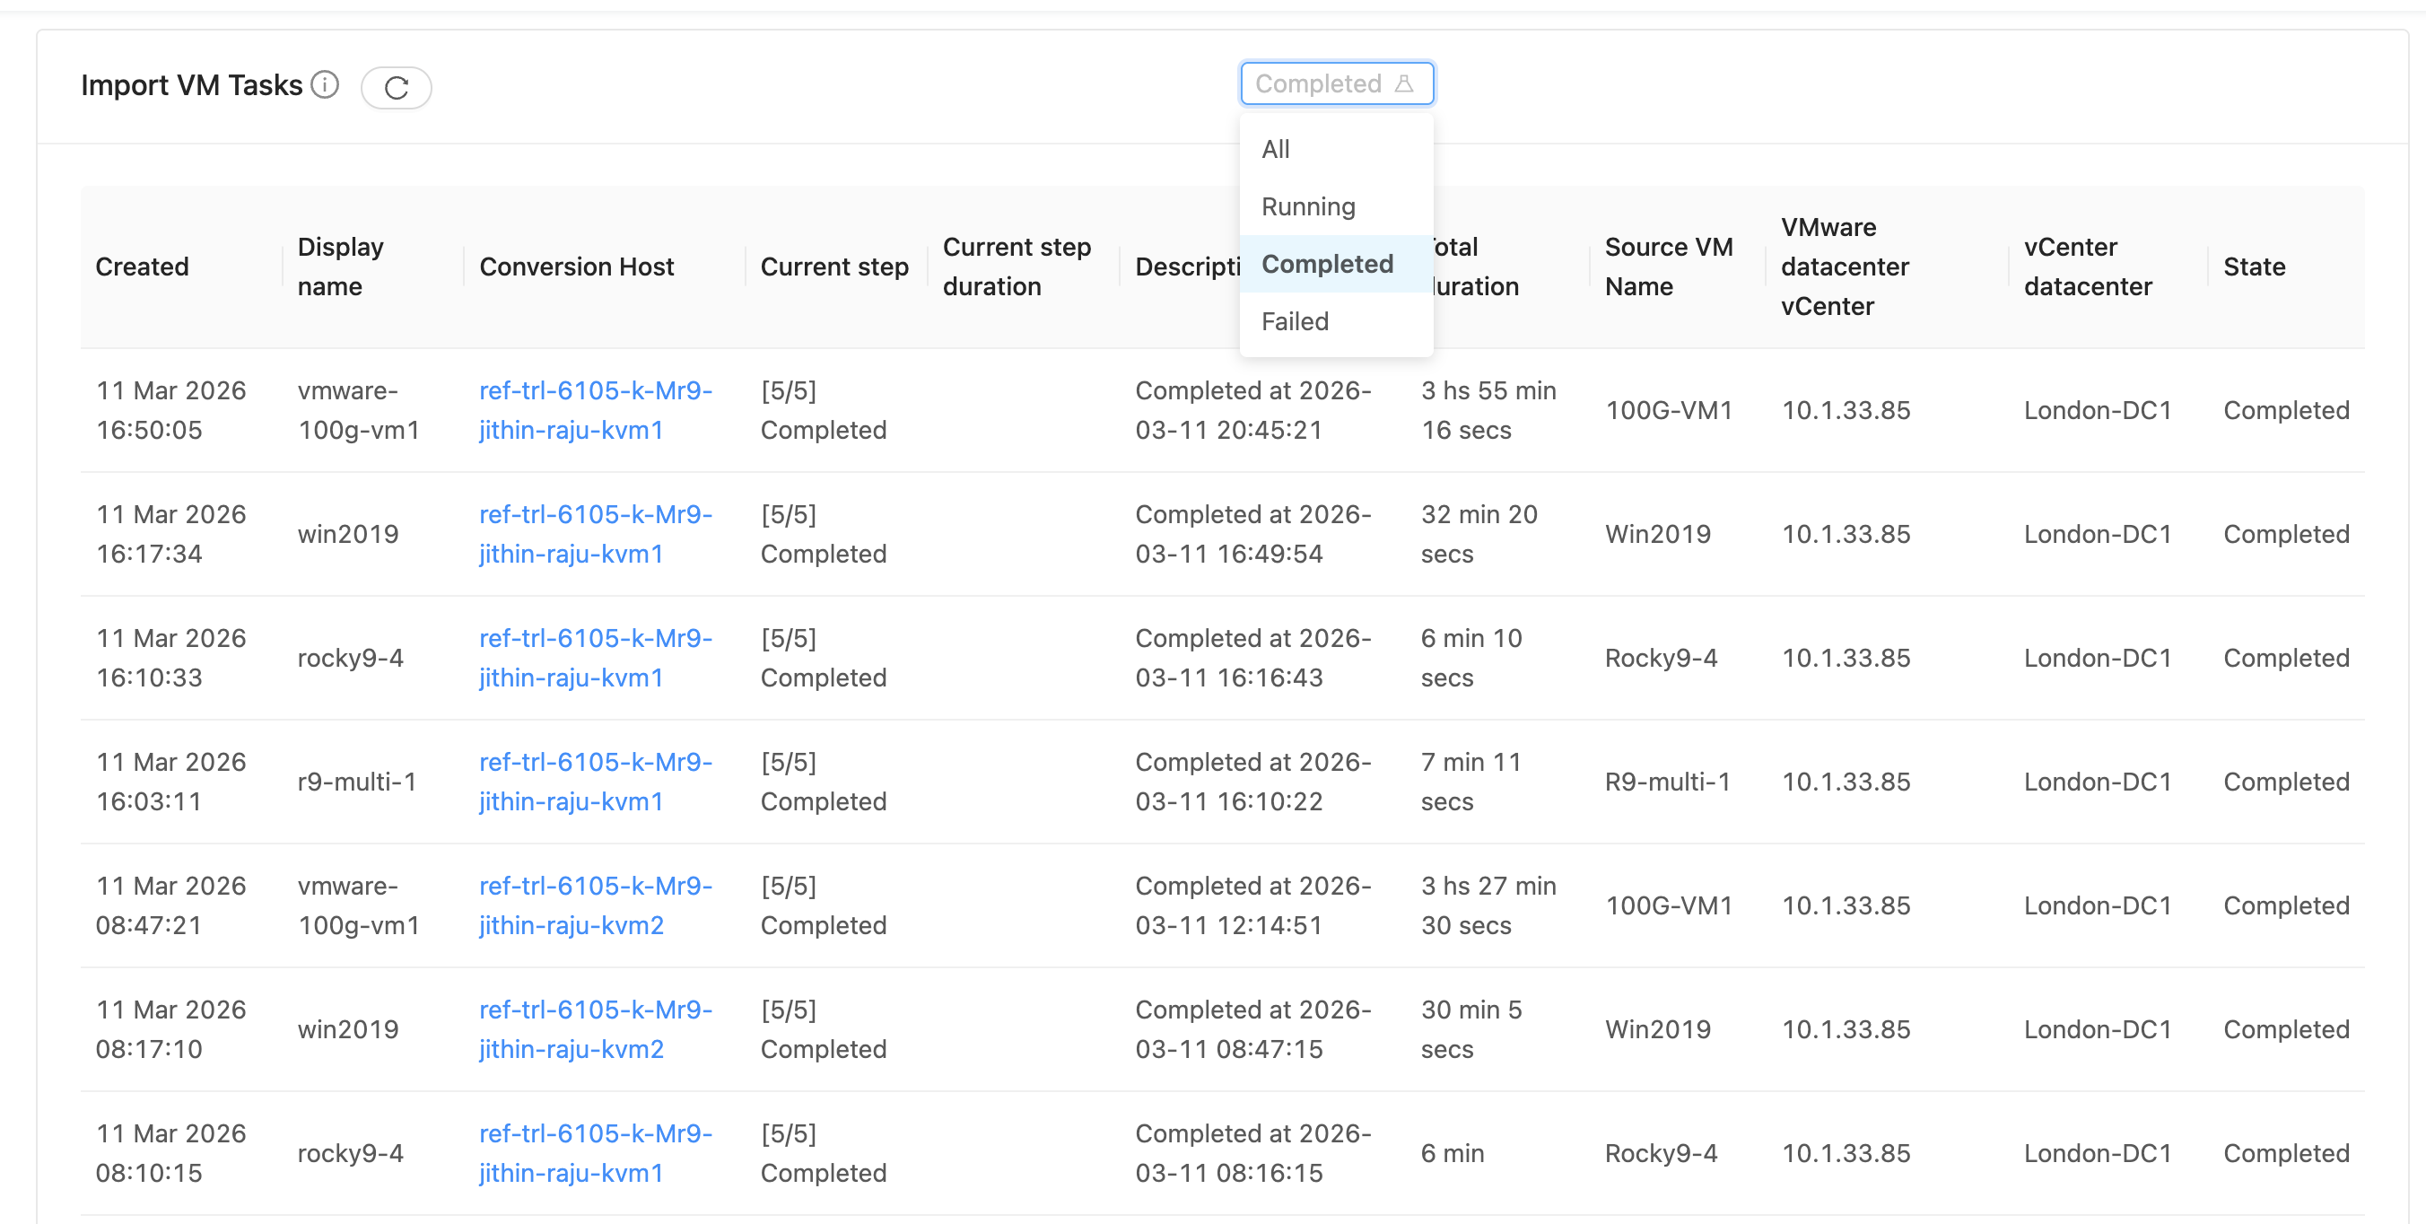The image size is (2426, 1224).
Task: Pick the Failed filter option
Action: tap(1294, 321)
